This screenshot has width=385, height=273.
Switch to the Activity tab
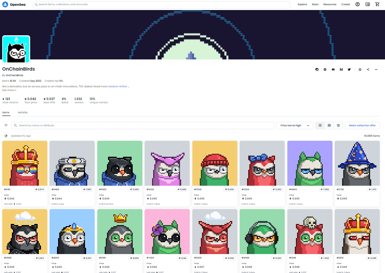point(23,113)
